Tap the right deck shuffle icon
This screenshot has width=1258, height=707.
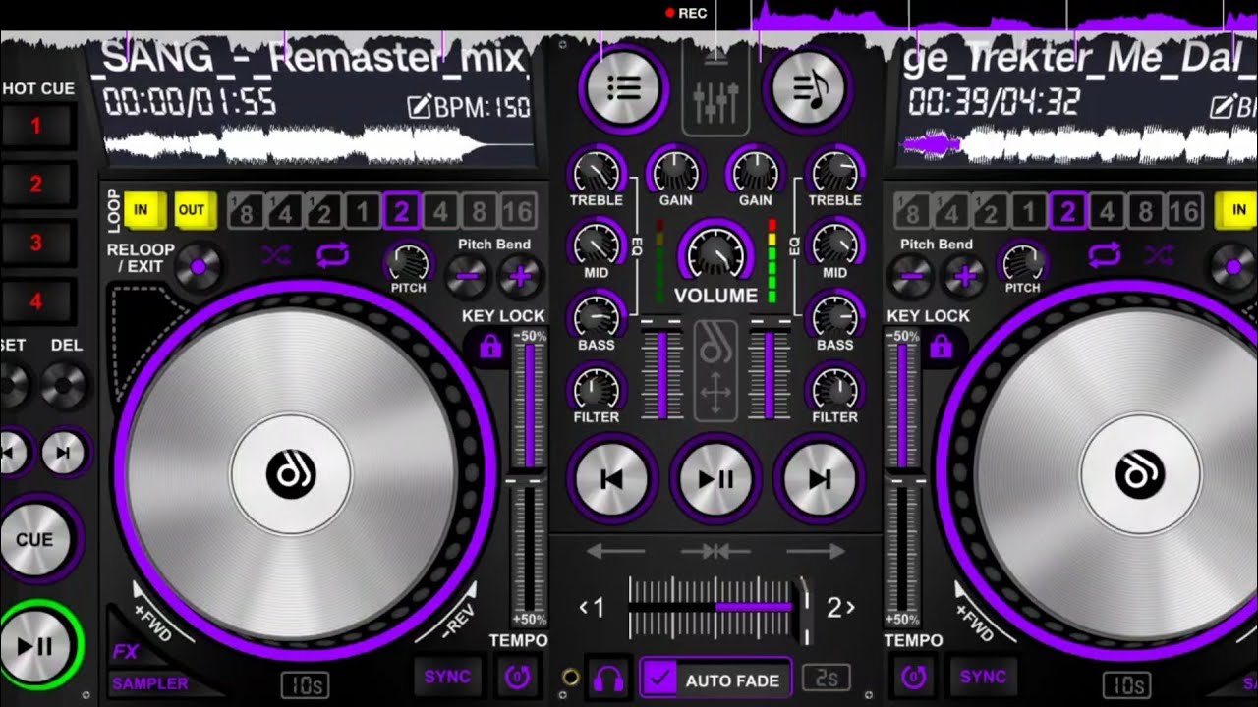click(x=1159, y=257)
